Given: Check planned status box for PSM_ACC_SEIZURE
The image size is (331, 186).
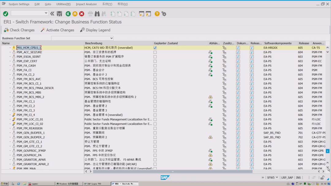Looking at the screenshot, I should 155,52.
